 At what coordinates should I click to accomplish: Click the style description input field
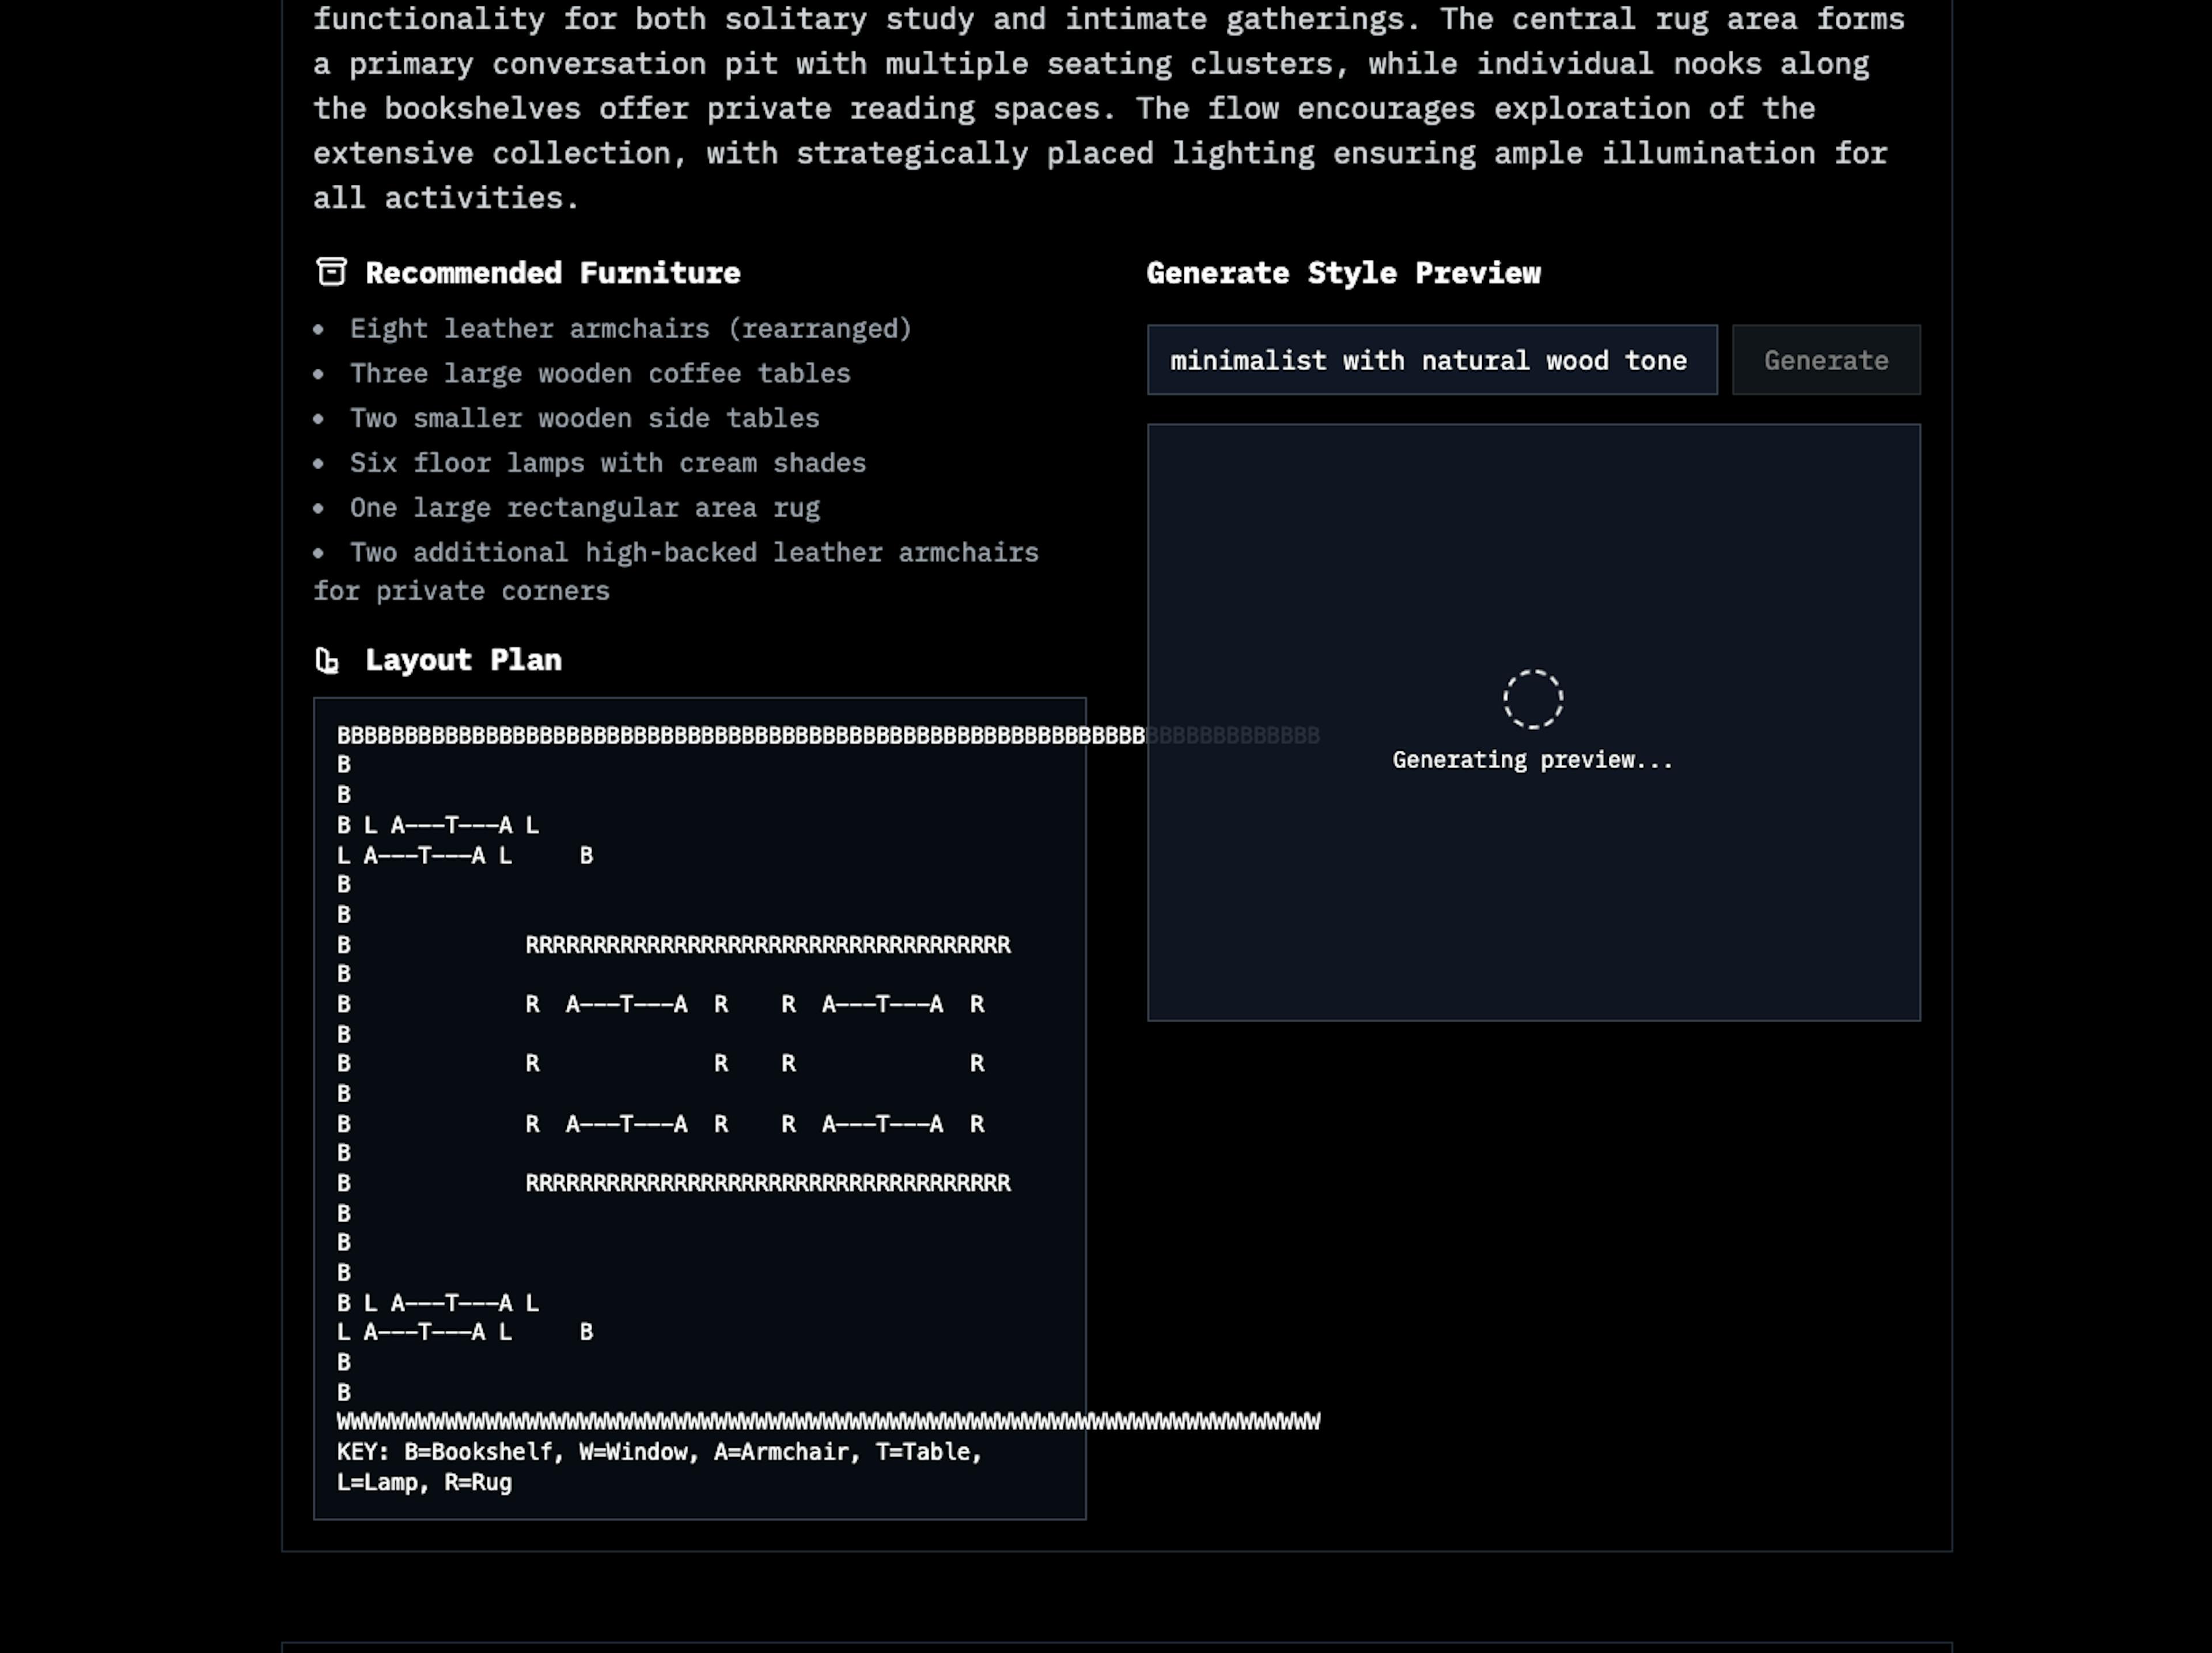click(x=1431, y=360)
